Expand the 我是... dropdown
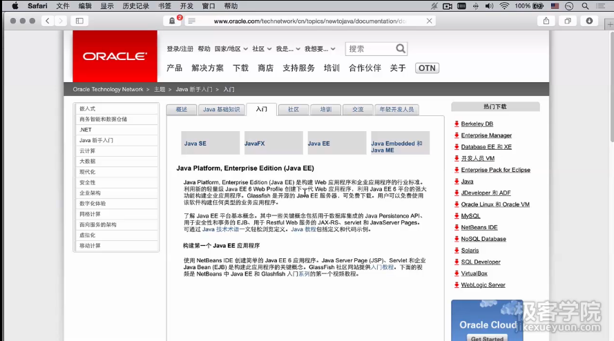 [x=288, y=49]
